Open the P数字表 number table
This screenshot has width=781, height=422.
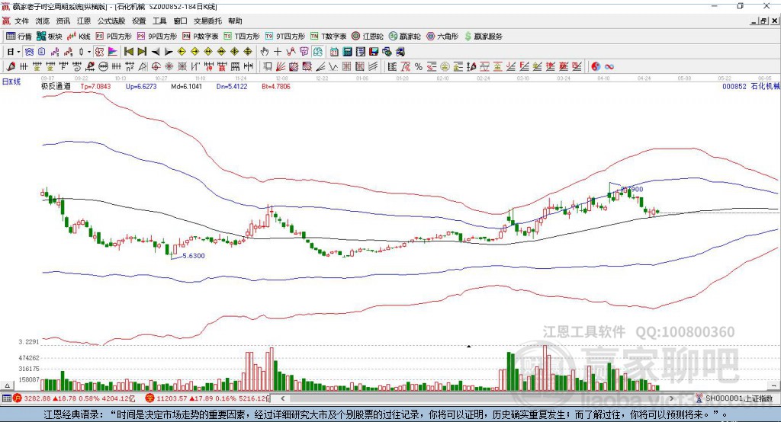click(201, 37)
